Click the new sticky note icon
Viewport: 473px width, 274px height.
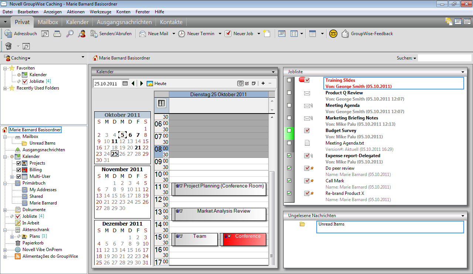point(267,34)
